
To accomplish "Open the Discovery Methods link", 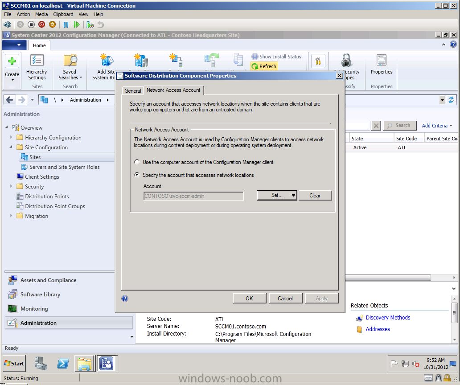I will click(x=388, y=318).
